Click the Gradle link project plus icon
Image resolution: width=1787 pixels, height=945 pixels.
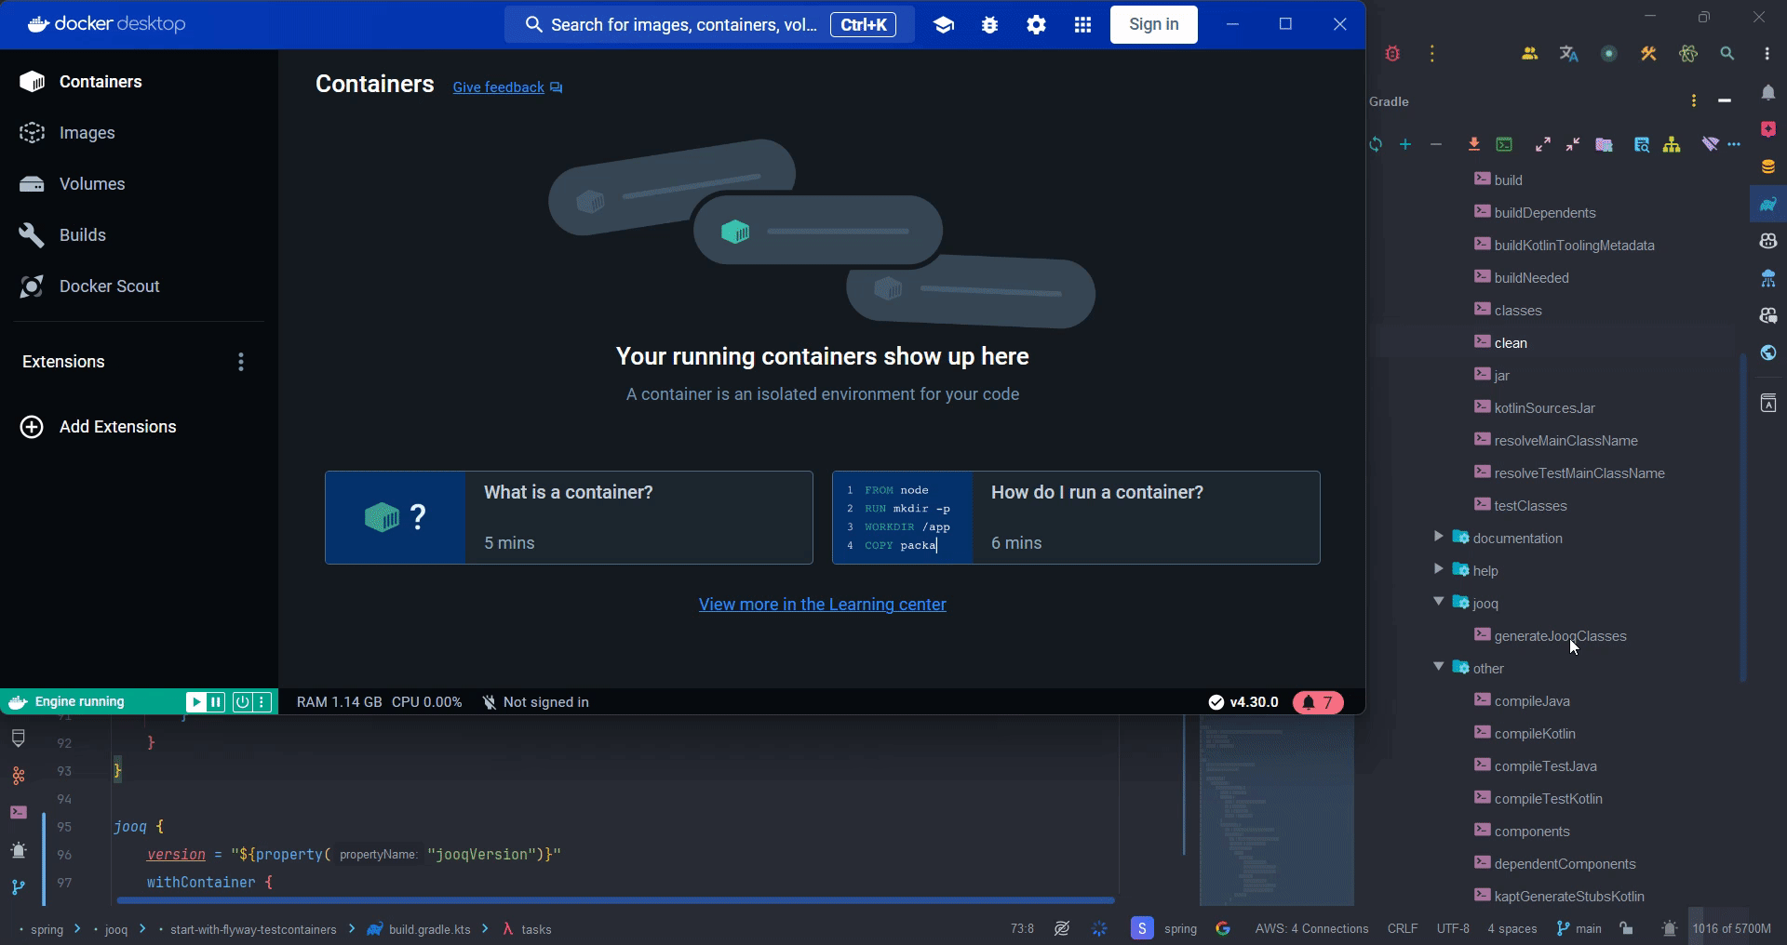(x=1405, y=144)
